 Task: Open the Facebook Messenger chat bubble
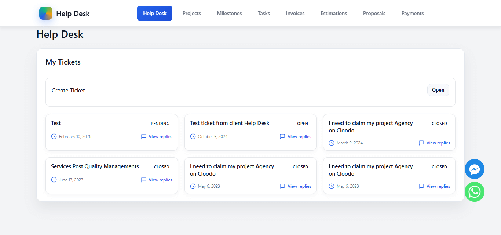coord(474,169)
